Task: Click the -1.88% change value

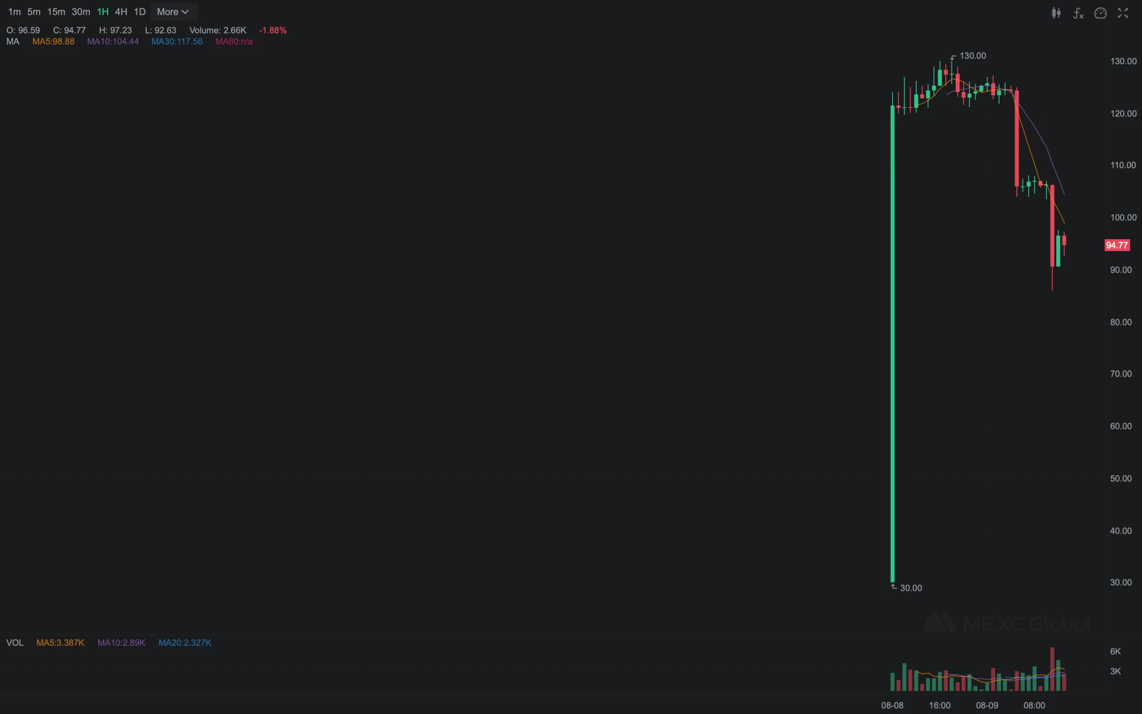Action: 273,30
